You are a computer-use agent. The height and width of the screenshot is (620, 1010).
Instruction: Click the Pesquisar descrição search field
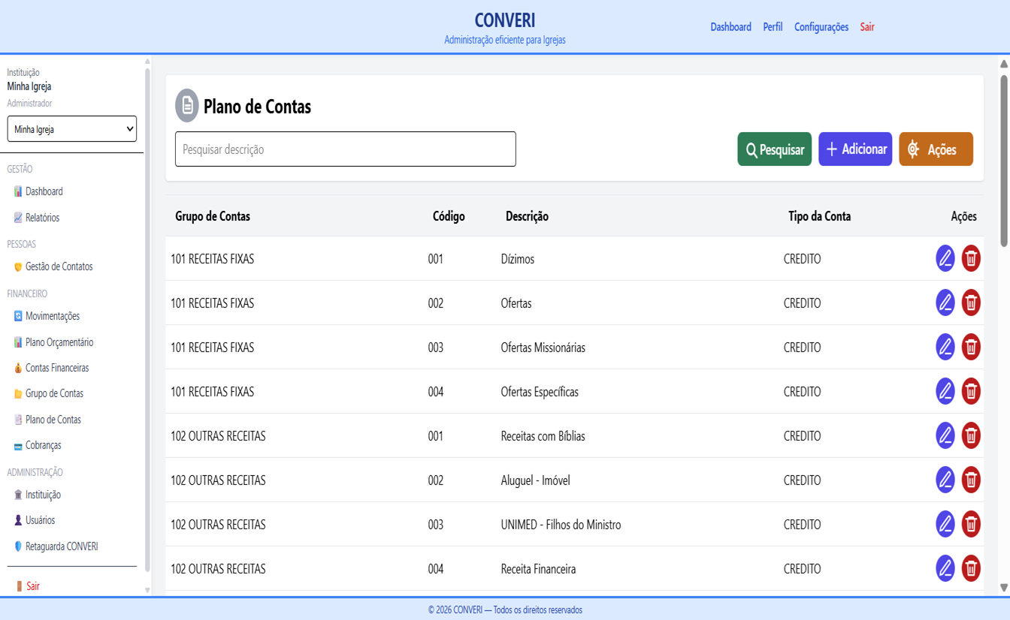(x=346, y=149)
